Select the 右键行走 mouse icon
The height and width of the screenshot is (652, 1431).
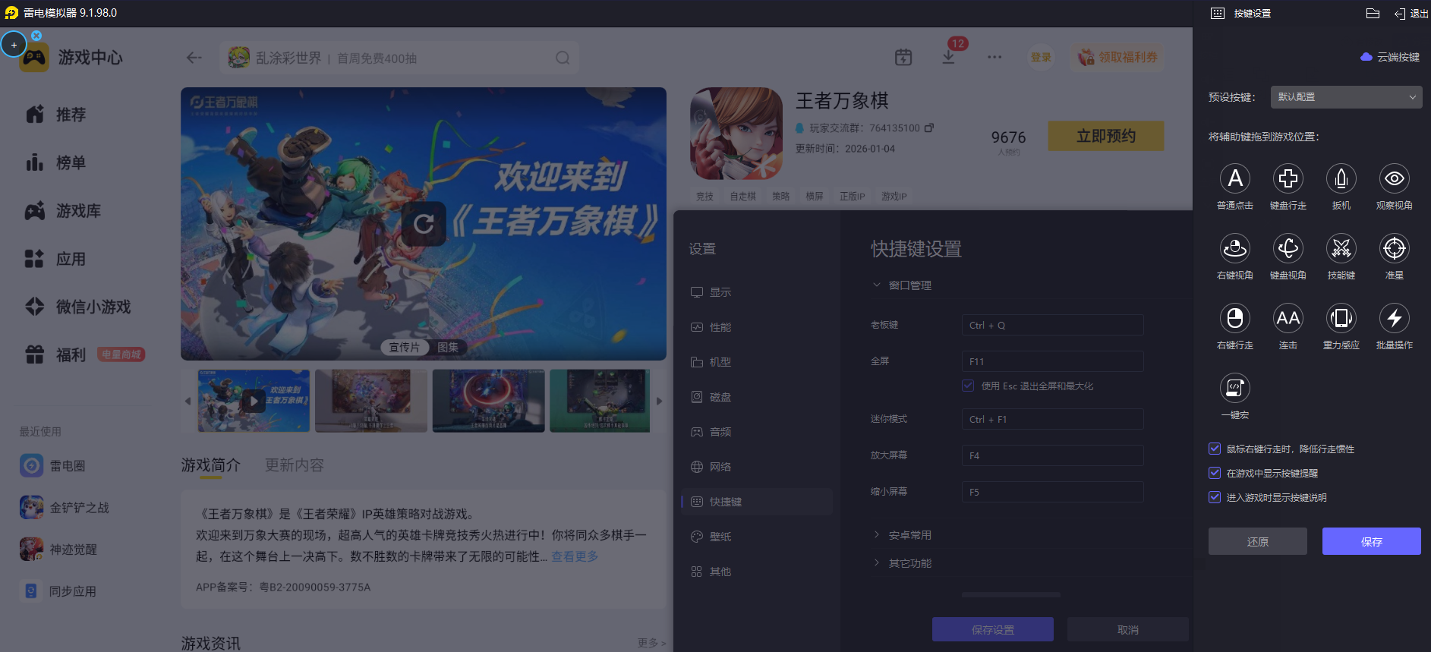[1235, 318]
